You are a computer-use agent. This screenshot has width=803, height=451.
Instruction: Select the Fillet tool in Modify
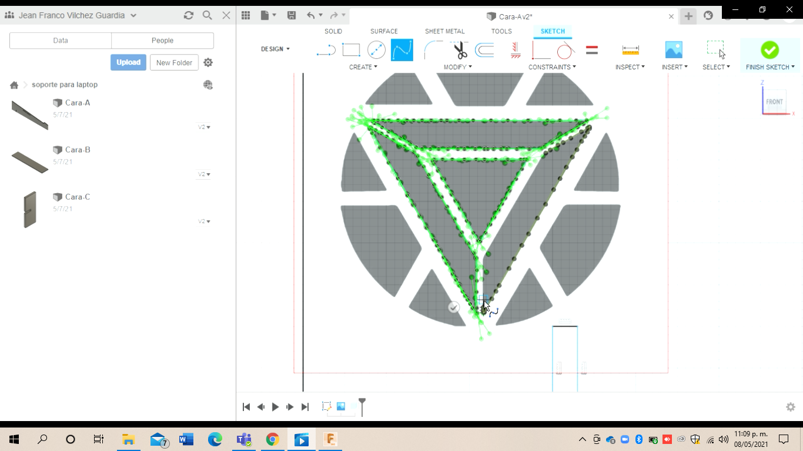click(x=433, y=51)
